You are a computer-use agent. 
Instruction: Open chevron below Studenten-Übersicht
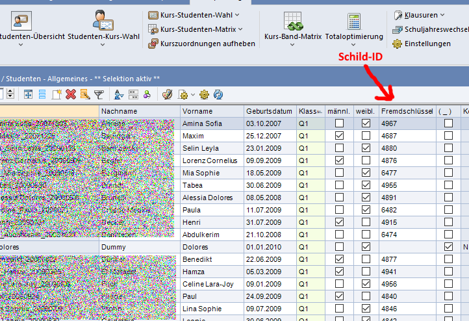21,45
